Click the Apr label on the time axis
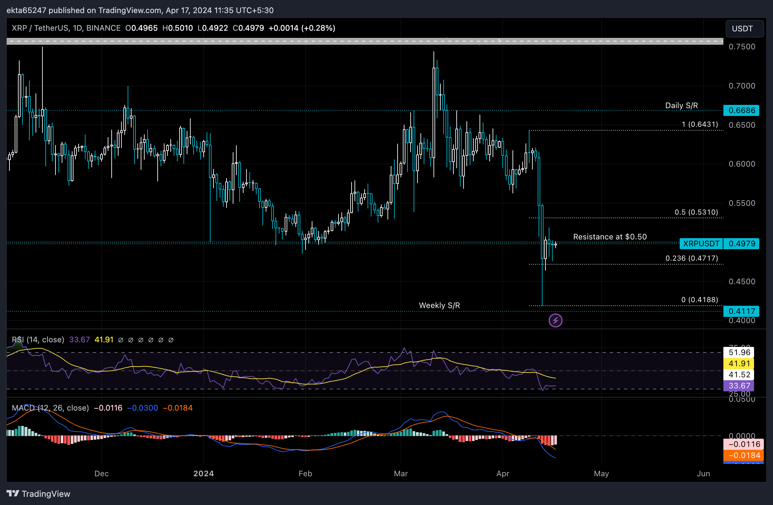This screenshot has height=505, width=773. point(503,474)
